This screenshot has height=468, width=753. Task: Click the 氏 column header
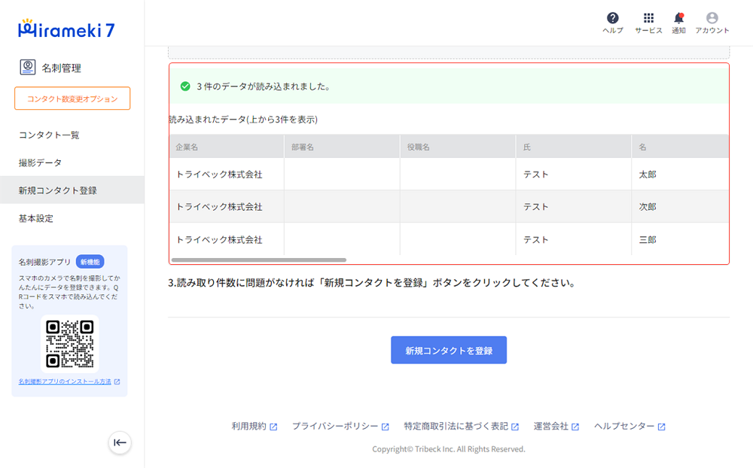[x=573, y=147]
